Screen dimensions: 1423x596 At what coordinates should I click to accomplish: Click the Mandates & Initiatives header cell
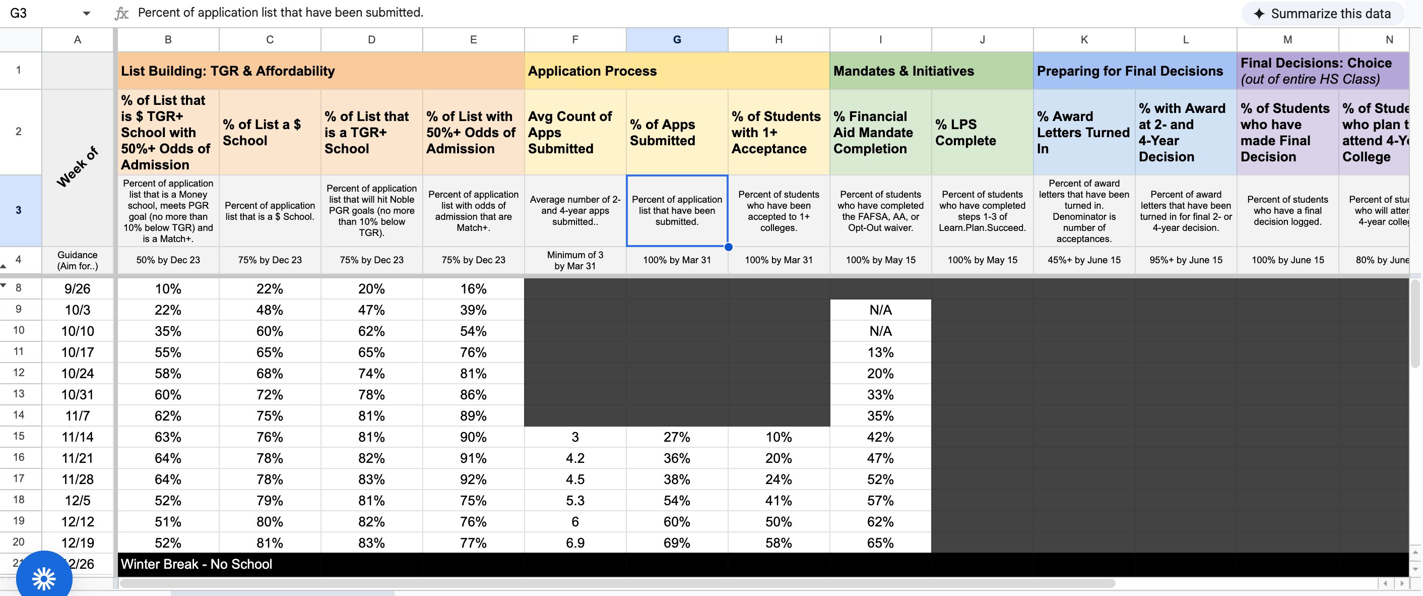(x=931, y=71)
